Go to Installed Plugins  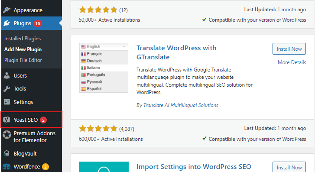(x=23, y=39)
